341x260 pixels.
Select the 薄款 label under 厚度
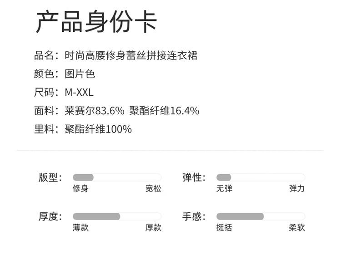[80, 227]
